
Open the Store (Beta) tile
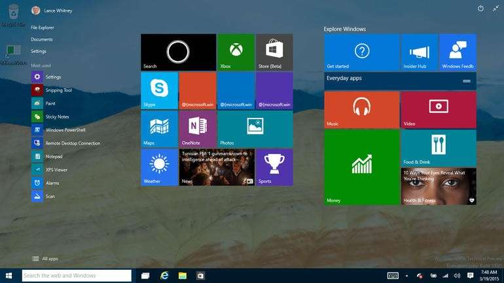click(x=274, y=52)
